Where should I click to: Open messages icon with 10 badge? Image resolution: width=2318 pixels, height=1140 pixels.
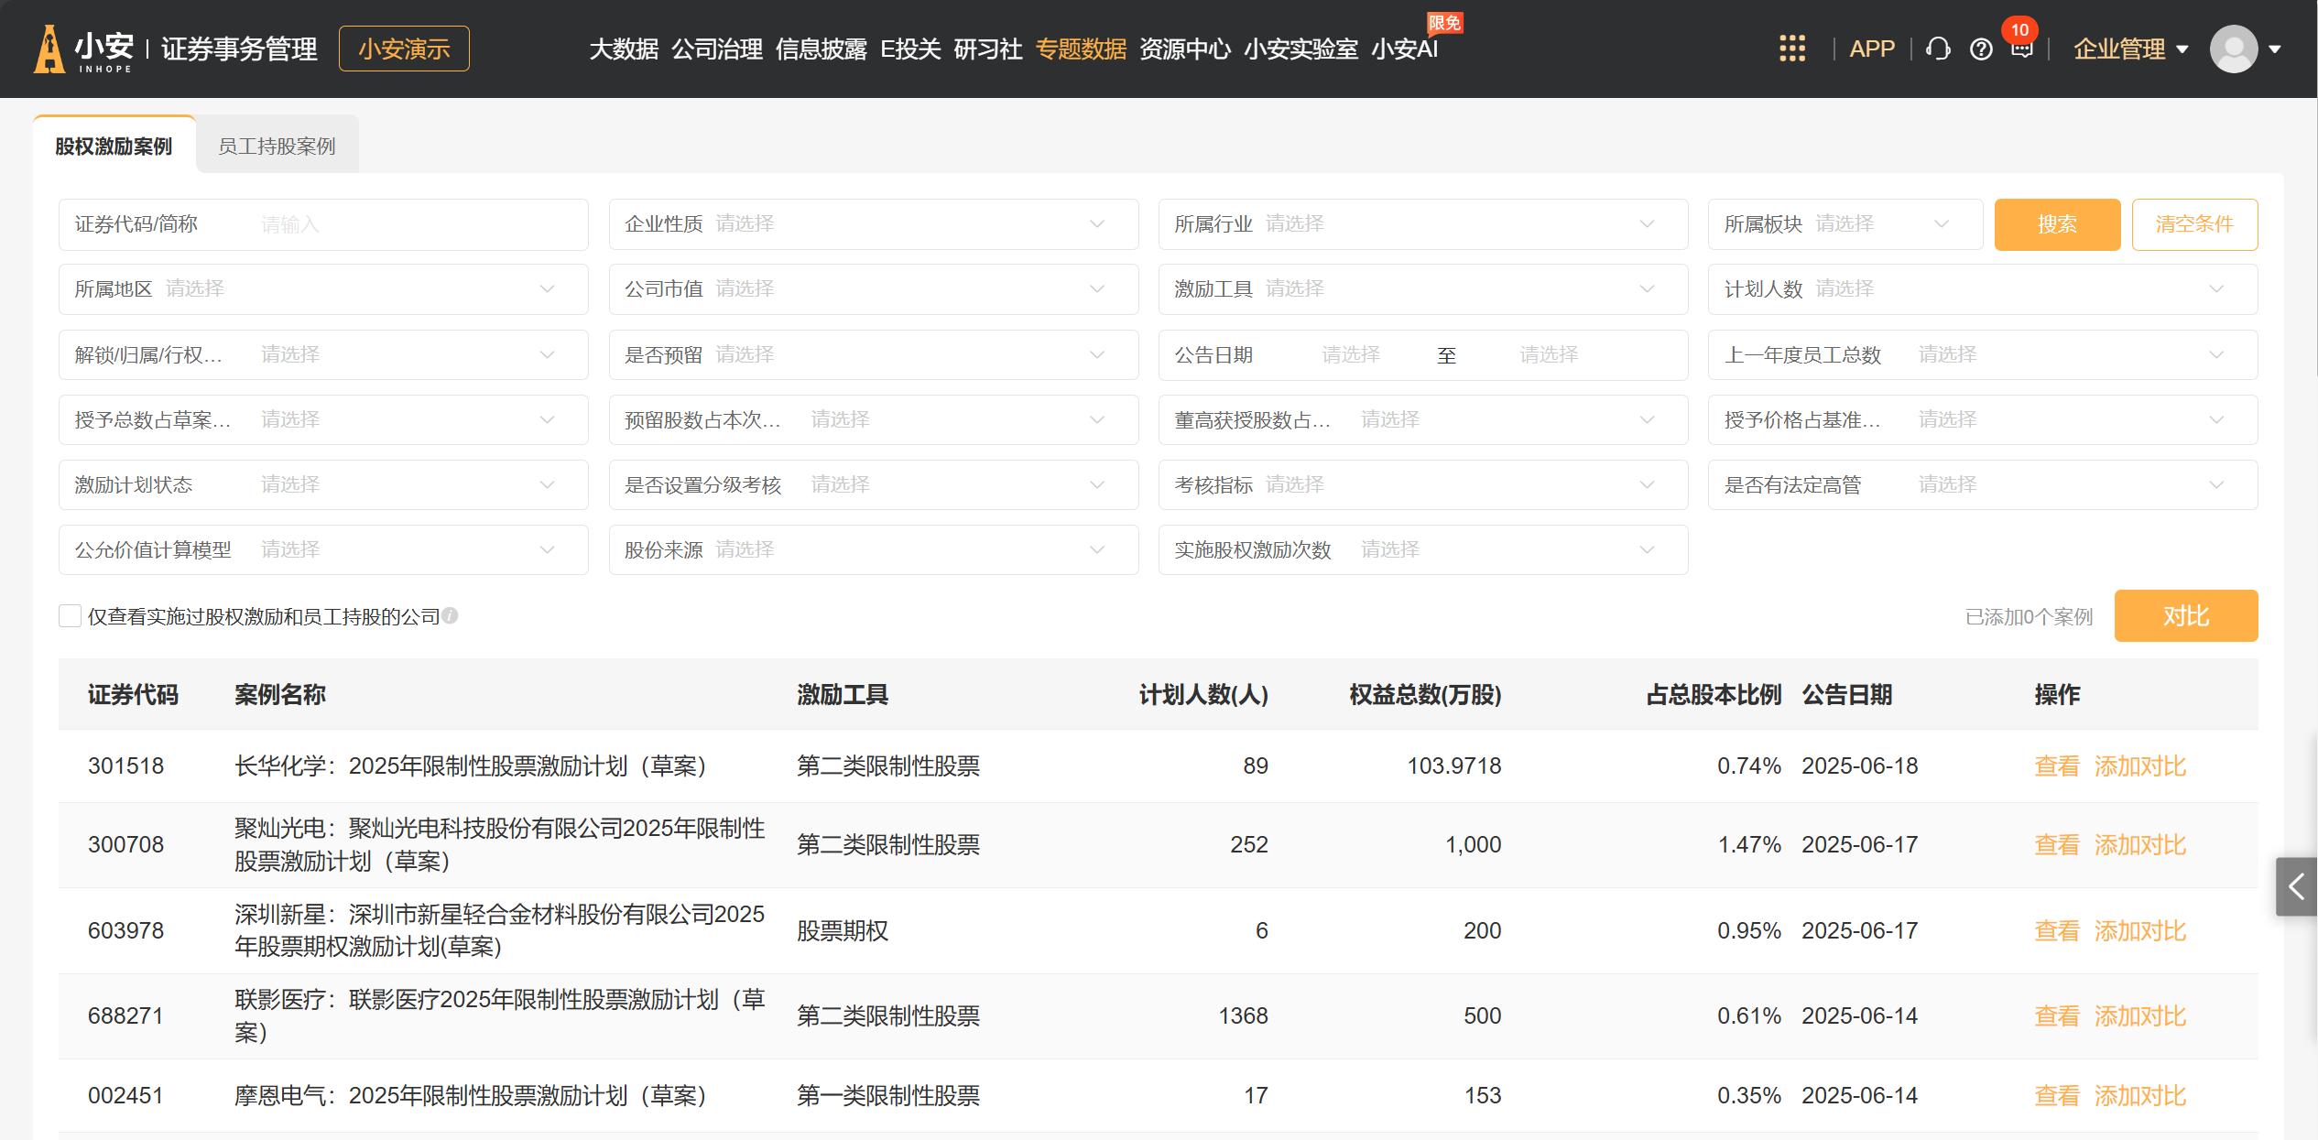[2022, 48]
